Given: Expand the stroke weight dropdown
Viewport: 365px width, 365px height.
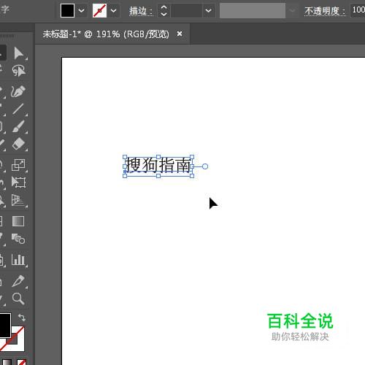Looking at the screenshot, I should coord(209,11).
